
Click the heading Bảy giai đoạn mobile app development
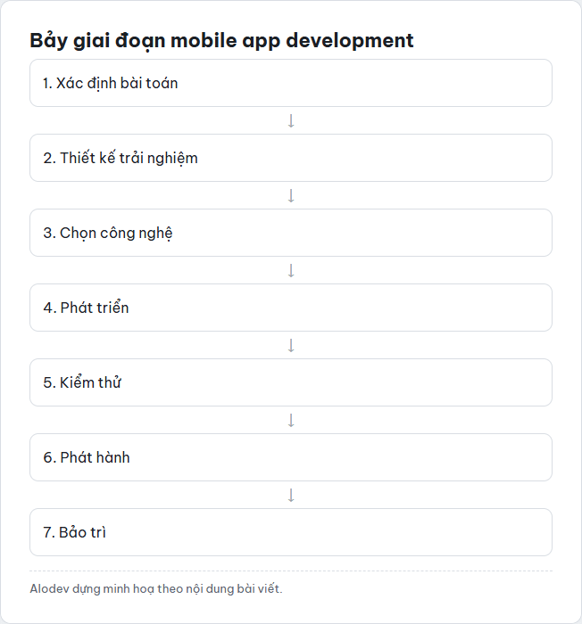[x=221, y=41]
